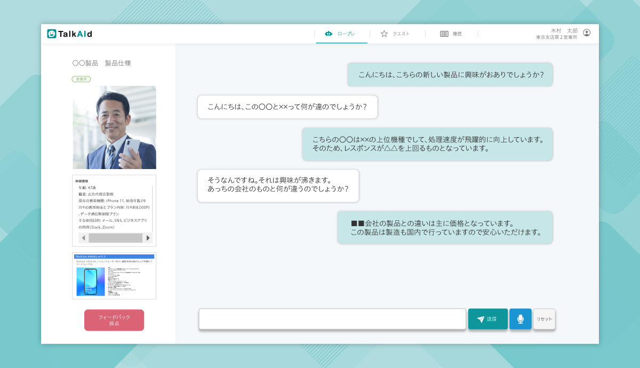The width and height of the screenshot is (640, 368).
Task: Focus the chat message input field
Action: (x=332, y=319)
